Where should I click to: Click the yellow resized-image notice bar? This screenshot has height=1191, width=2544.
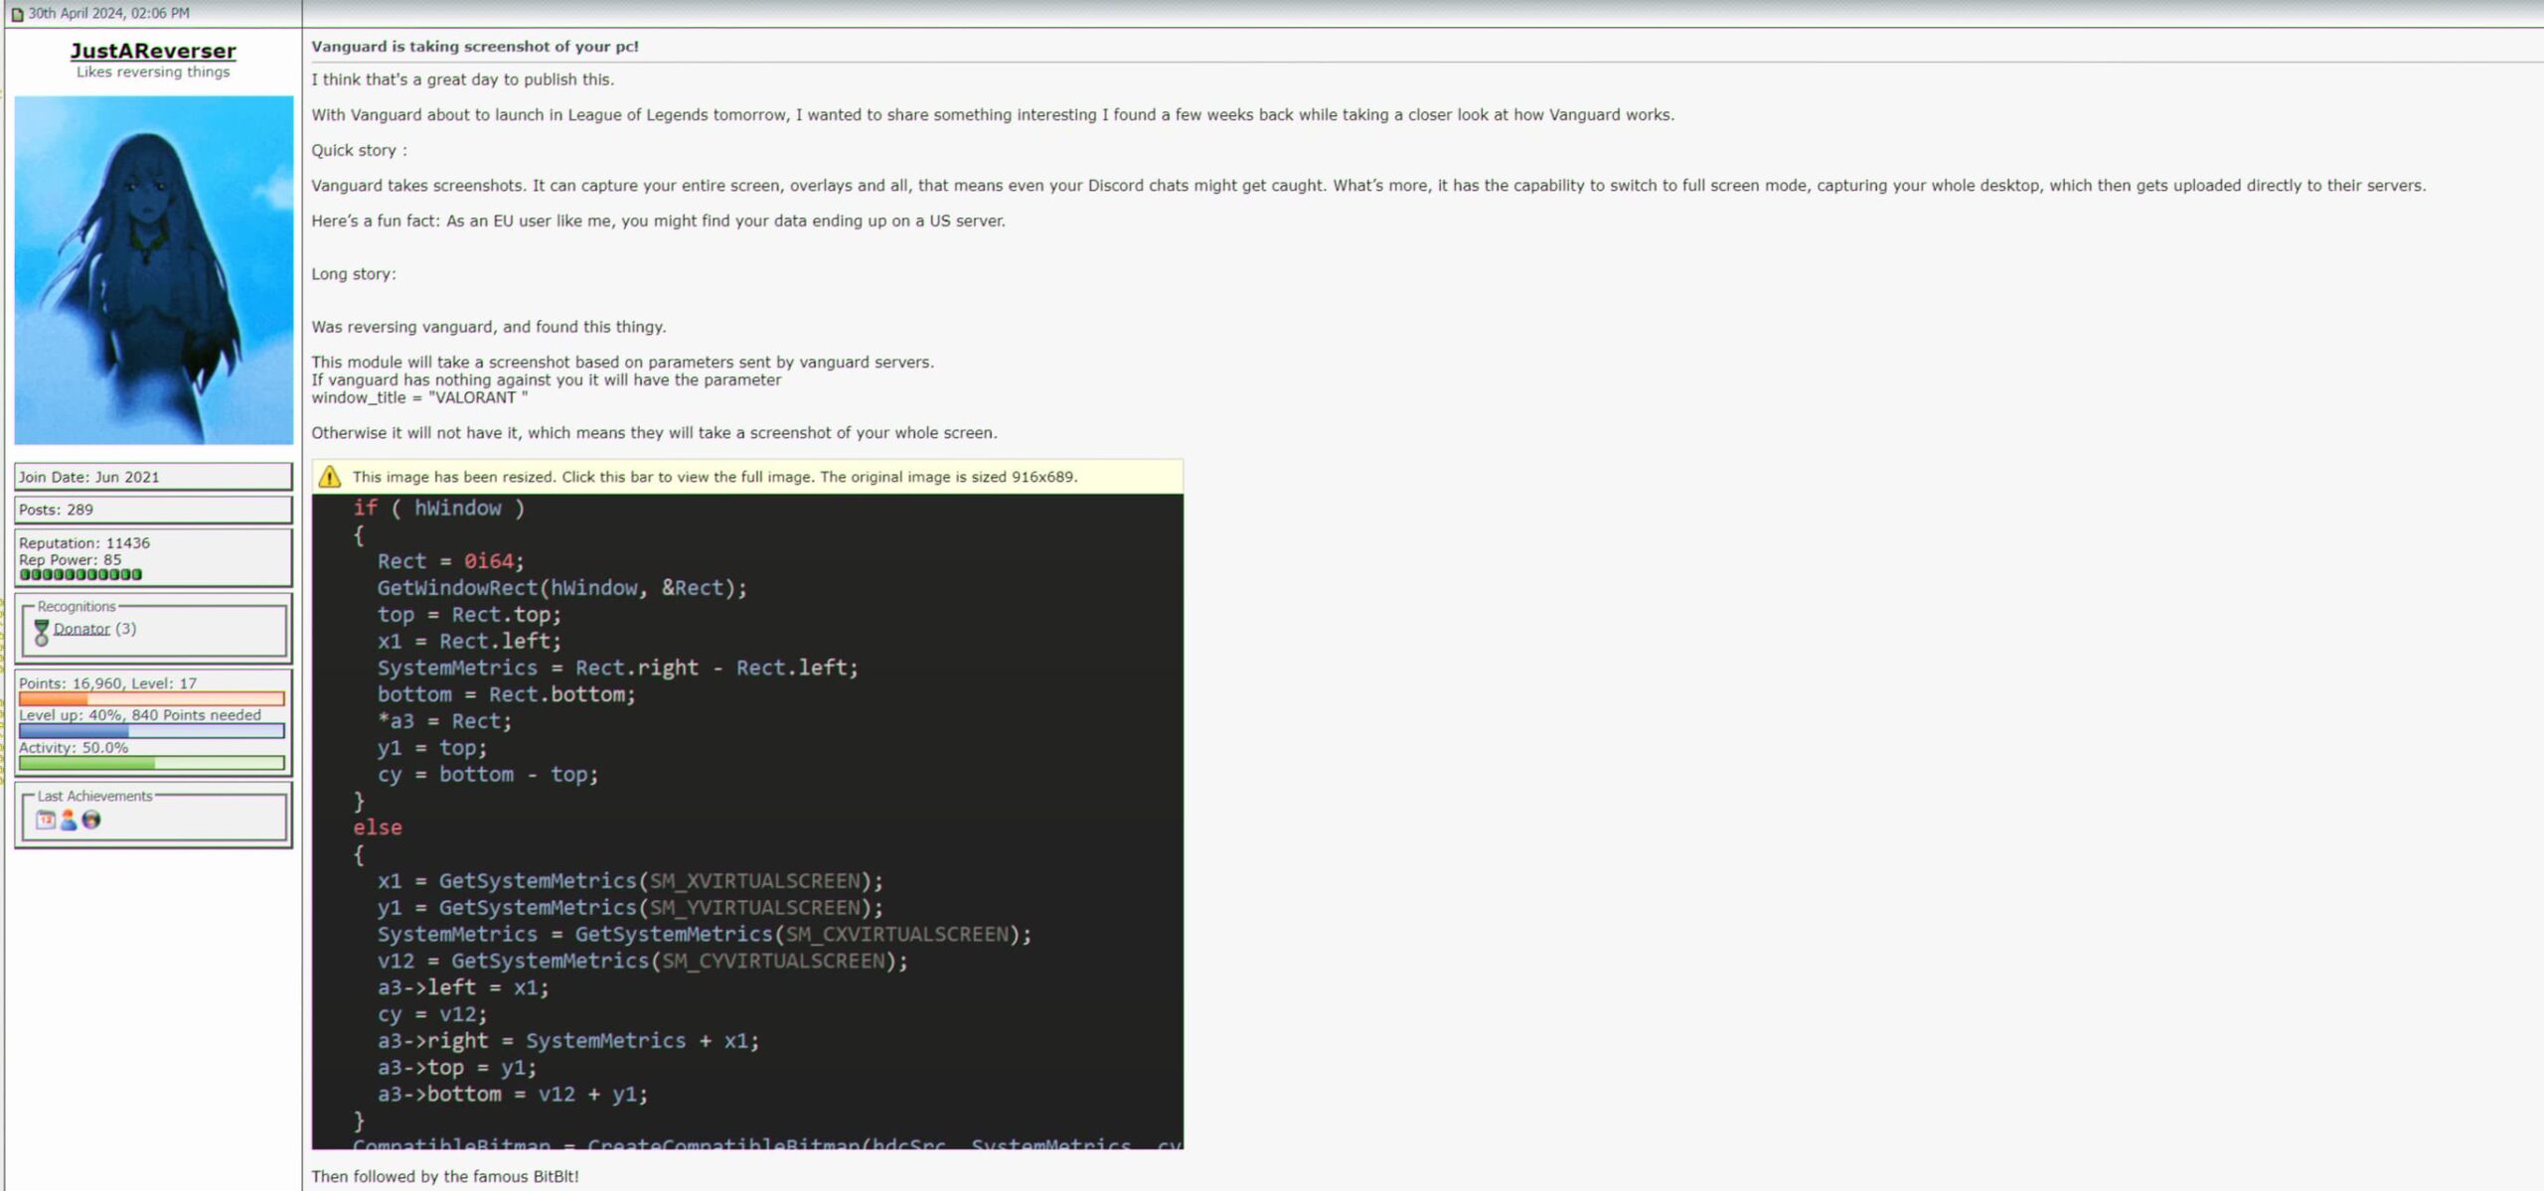click(x=747, y=477)
